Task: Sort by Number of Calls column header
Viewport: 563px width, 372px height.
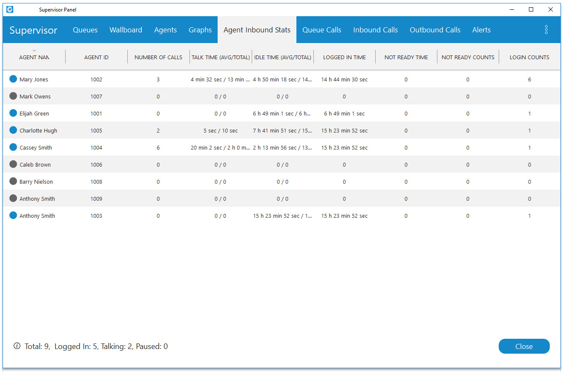Action: point(158,58)
